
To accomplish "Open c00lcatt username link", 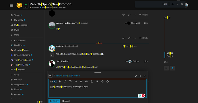I will [60, 46].
